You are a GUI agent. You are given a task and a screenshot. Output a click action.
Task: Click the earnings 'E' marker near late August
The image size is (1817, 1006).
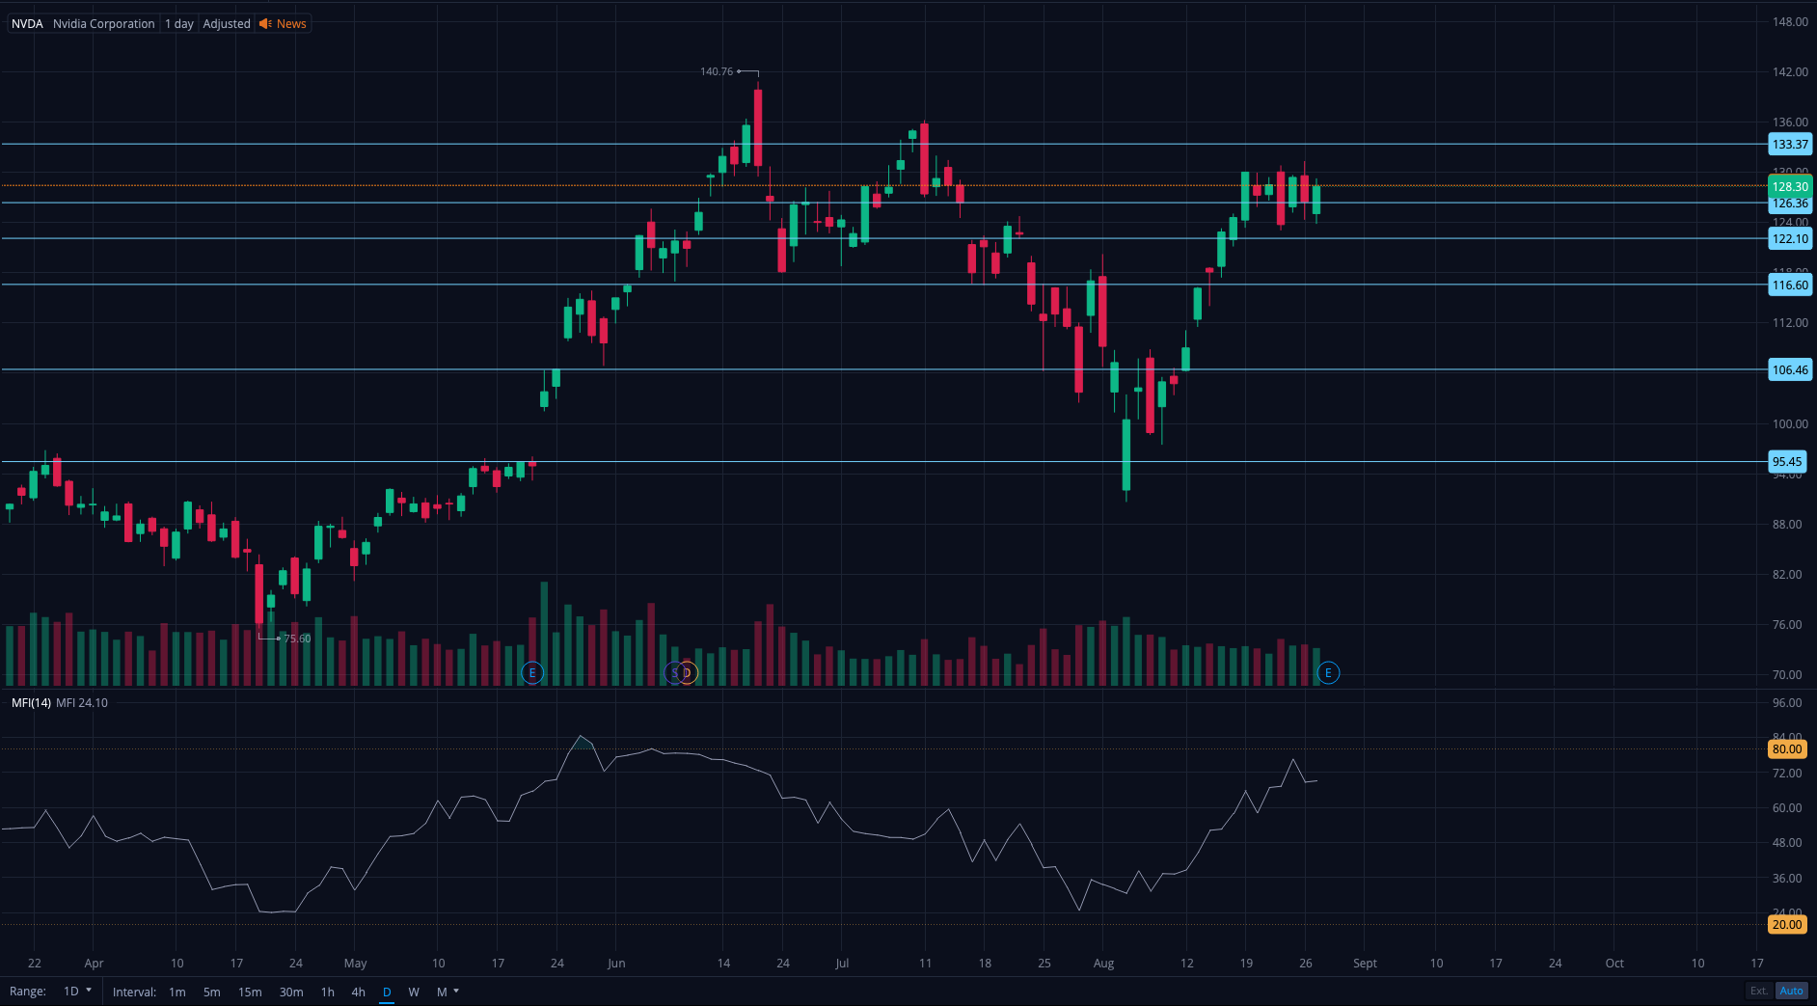tap(1328, 672)
